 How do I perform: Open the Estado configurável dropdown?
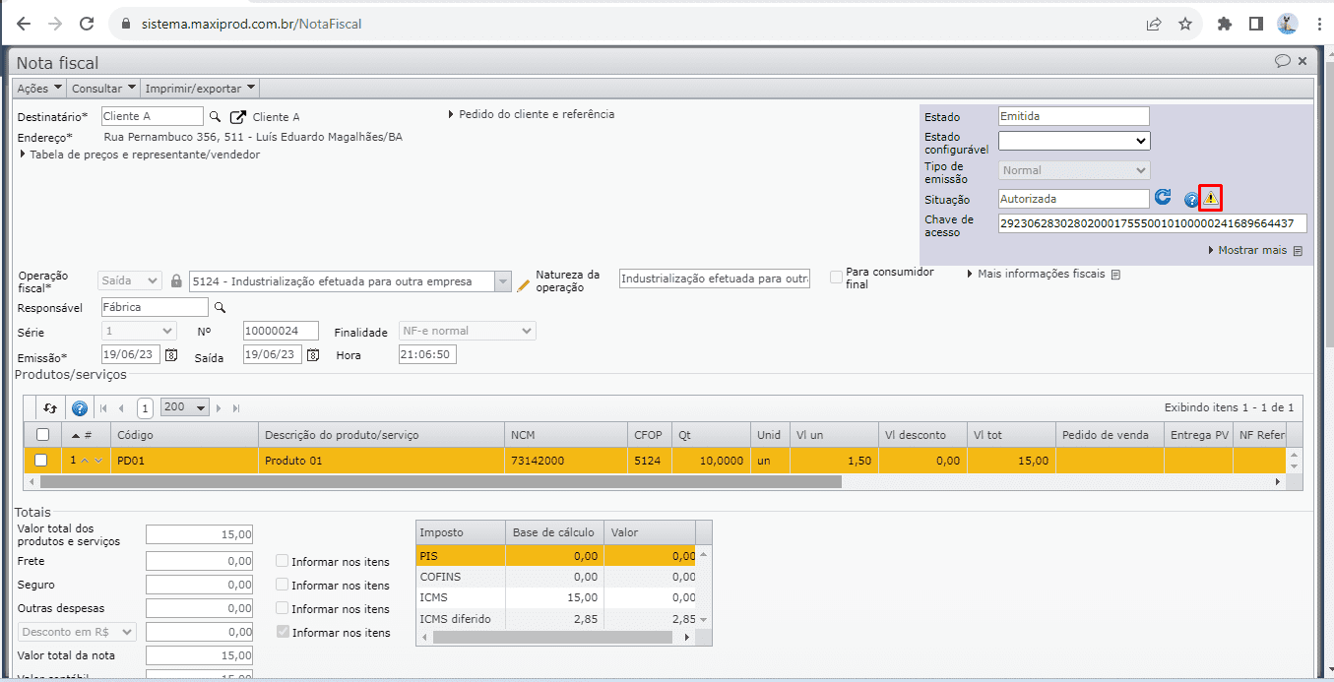click(x=1074, y=141)
